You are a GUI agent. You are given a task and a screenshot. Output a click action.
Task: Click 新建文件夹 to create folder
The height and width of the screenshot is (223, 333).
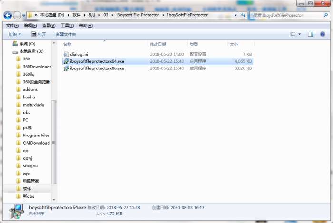click(66, 34)
